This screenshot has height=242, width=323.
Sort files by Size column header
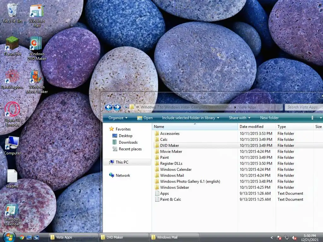pos(318,127)
